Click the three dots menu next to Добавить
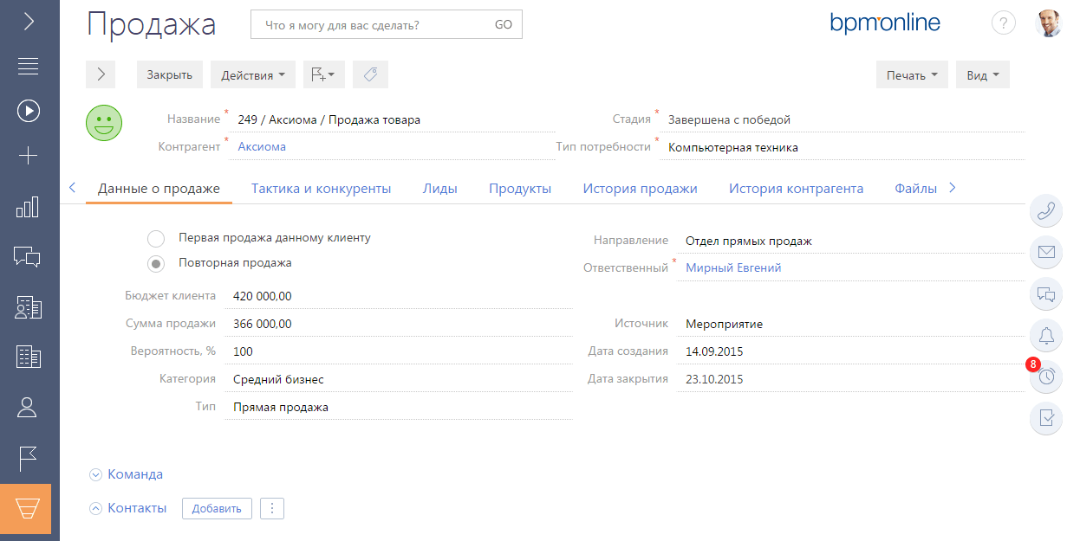Screen dimensions: 1067x541 pos(272,508)
